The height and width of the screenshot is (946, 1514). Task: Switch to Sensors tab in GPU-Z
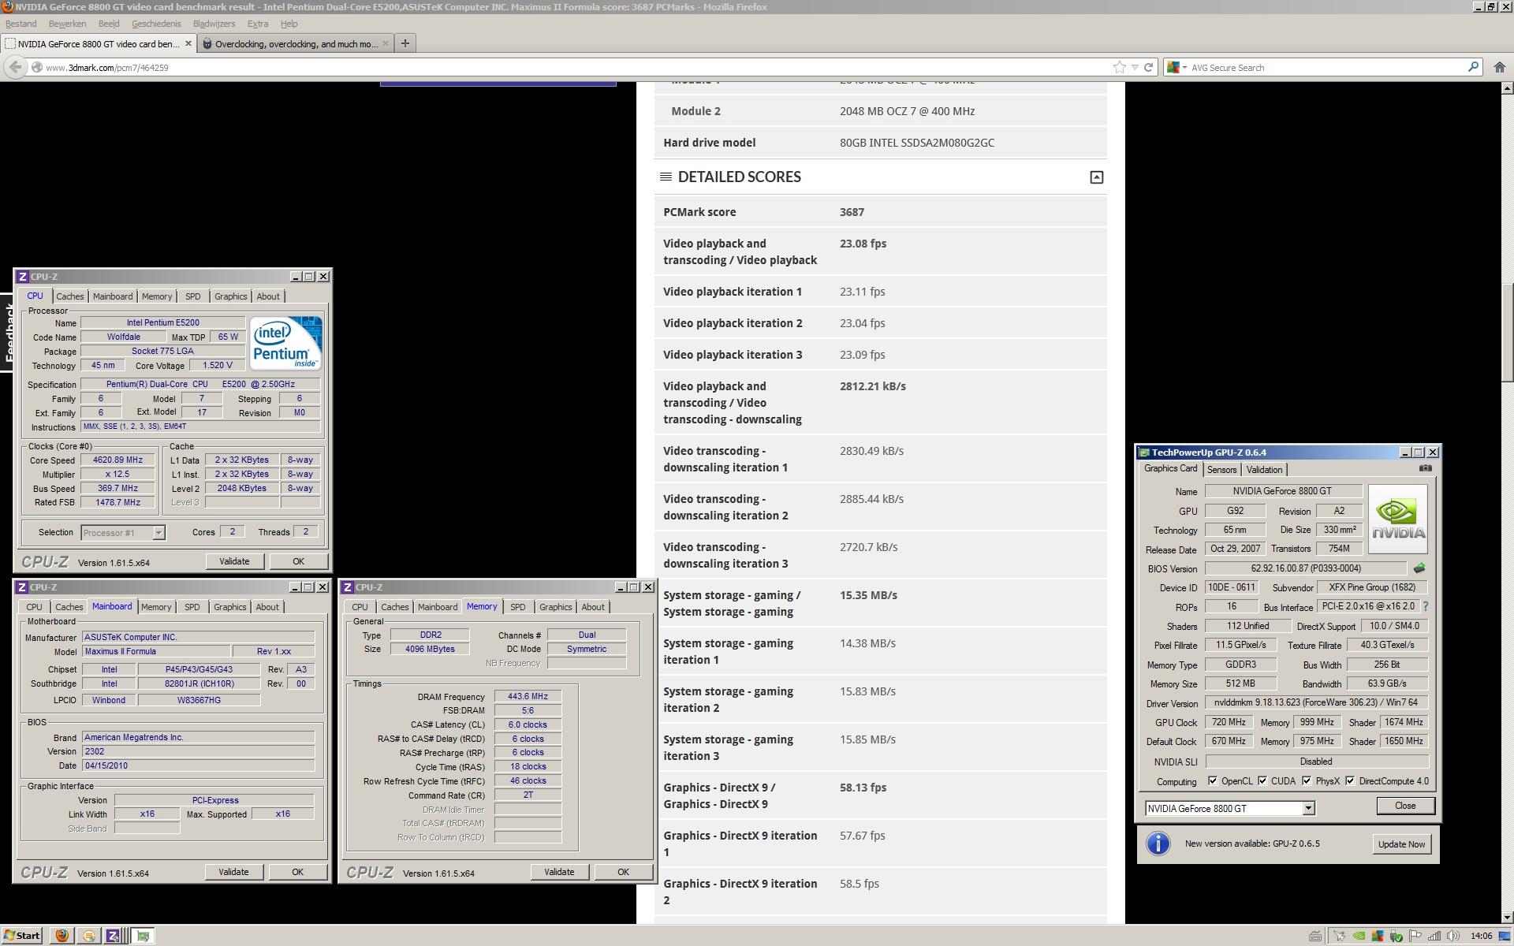(1221, 470)
